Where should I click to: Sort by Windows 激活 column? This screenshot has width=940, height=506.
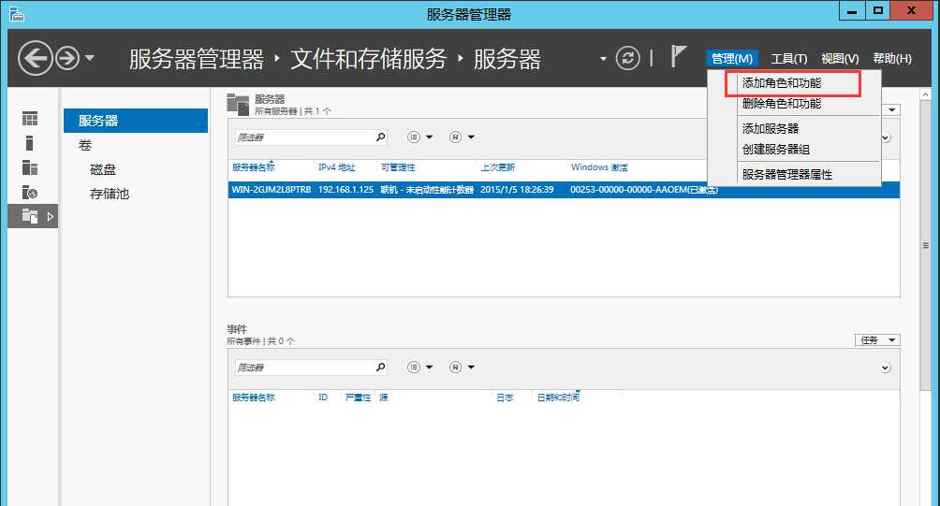(599, 167)
